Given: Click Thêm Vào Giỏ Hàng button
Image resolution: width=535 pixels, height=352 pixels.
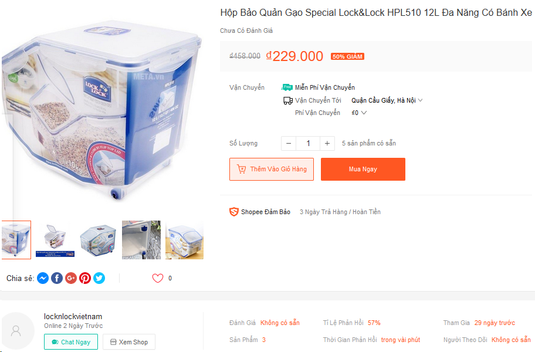Looking at the screenshot, I should point(272,169).
